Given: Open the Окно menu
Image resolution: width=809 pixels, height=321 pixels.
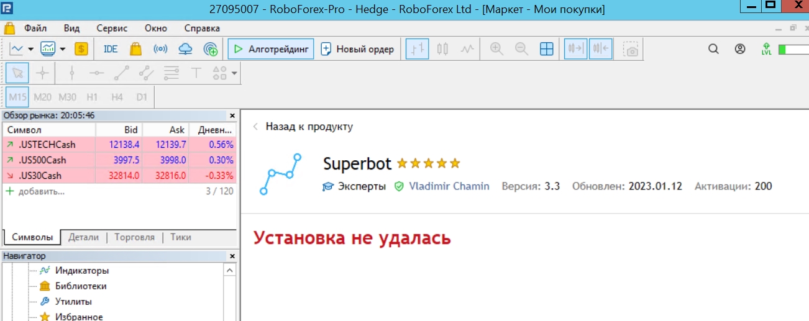Looking at the screenshot, I should click(x=156, y=28).
